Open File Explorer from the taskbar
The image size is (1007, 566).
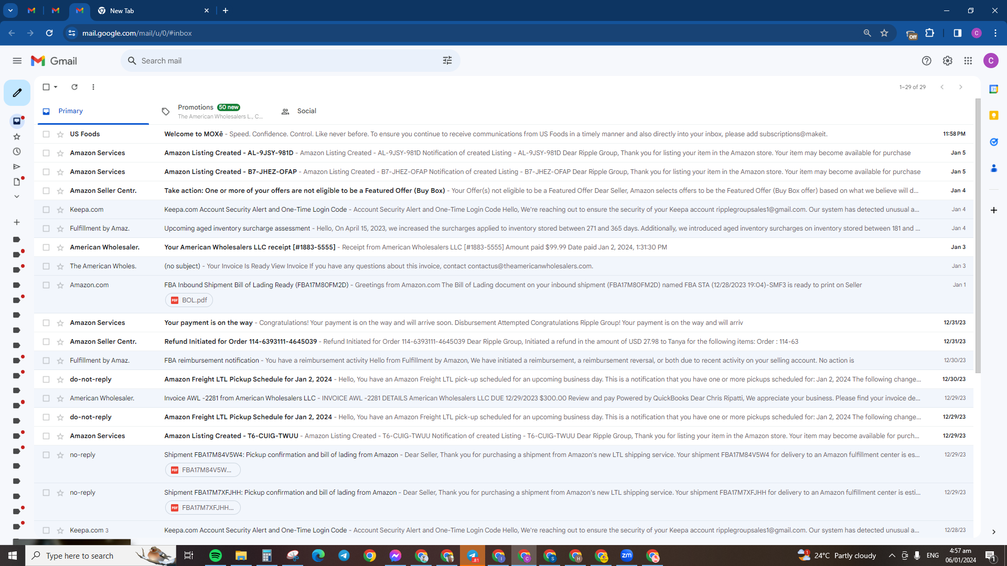(241, 556)
